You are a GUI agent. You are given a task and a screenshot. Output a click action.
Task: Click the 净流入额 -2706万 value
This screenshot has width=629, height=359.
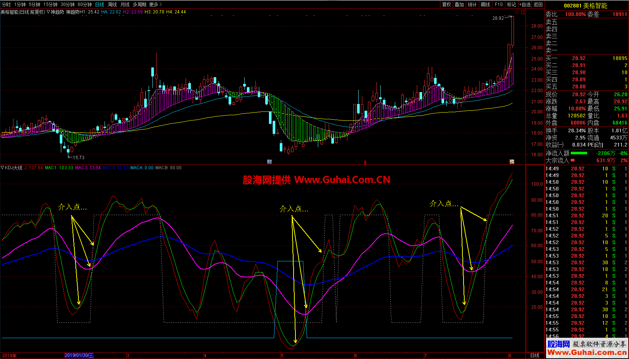pos(606,153)
